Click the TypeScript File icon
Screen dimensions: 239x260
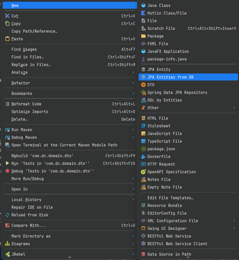click(x=143, y=141)
